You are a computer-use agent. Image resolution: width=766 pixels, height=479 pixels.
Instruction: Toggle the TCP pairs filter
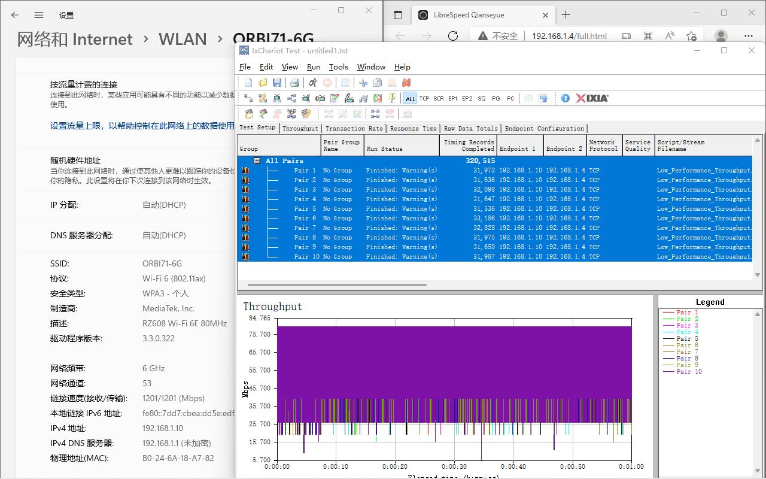click(424, 98)
